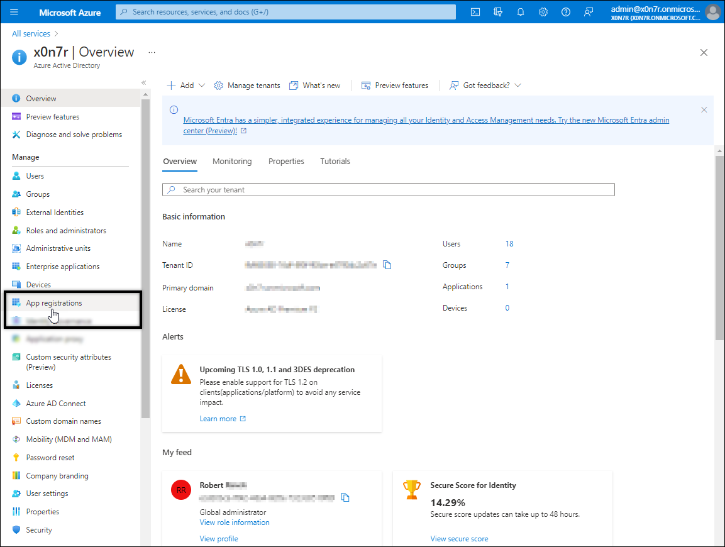Viewport: 725px width, 547px height.
Task: Expand the Add dropdown
Action: pyautogui.click(x=186, y=86)
